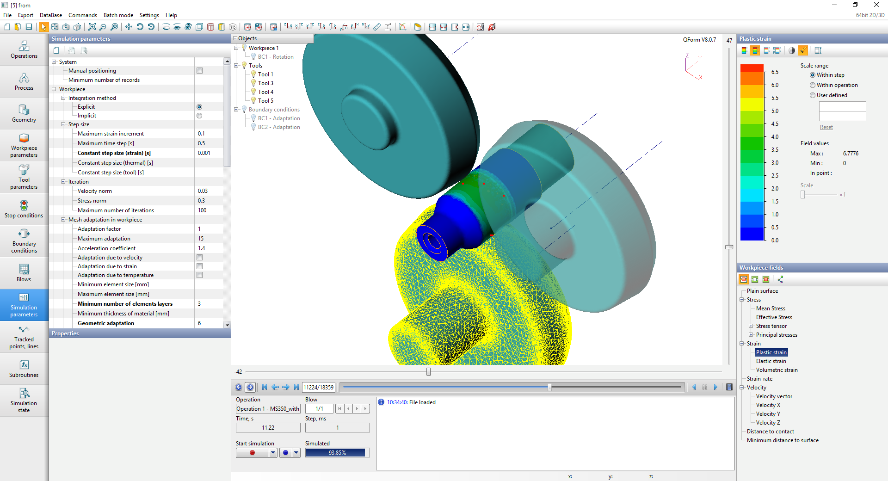Viewport: 888px width, 481px height.
Task: Click the share nodes icon in Workpiece fields
Action: 781,279
